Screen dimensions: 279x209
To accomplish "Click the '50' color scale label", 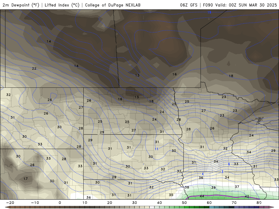I will click(x=184, y=203).
